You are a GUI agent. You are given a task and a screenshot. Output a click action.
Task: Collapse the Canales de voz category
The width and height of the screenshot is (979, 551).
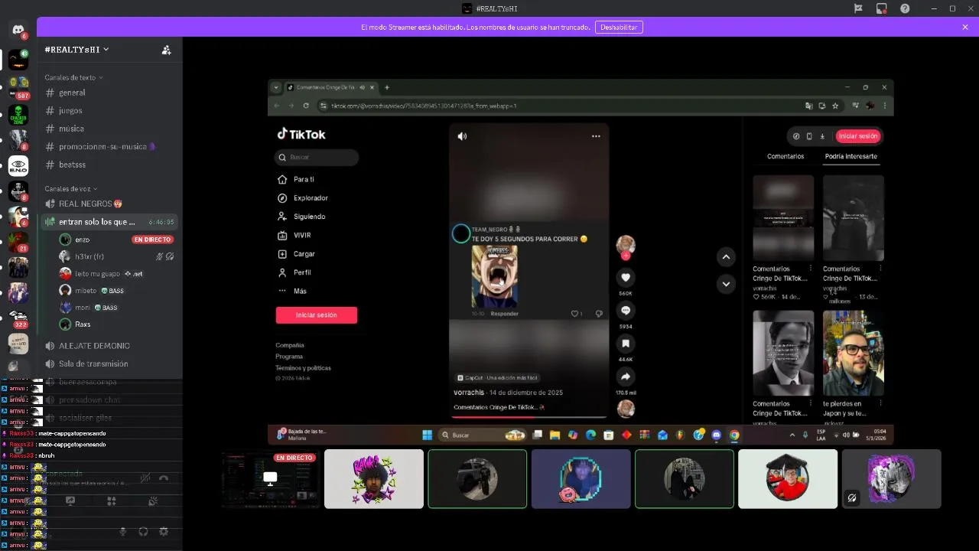pos(71,188)
